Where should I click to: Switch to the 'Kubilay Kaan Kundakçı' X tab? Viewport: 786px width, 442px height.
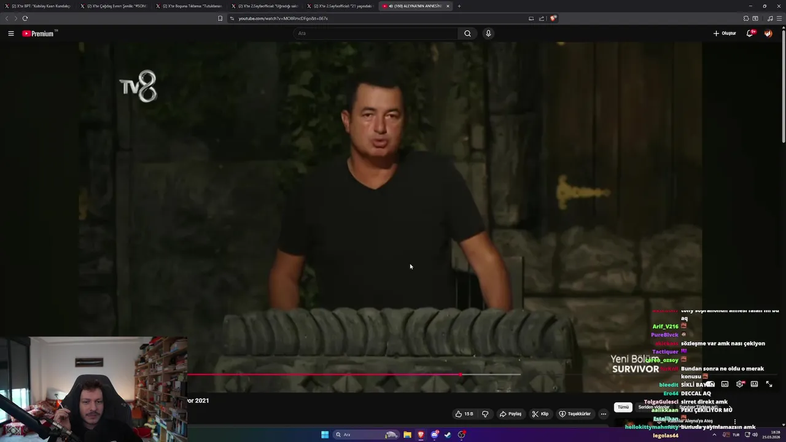[38, 6]
